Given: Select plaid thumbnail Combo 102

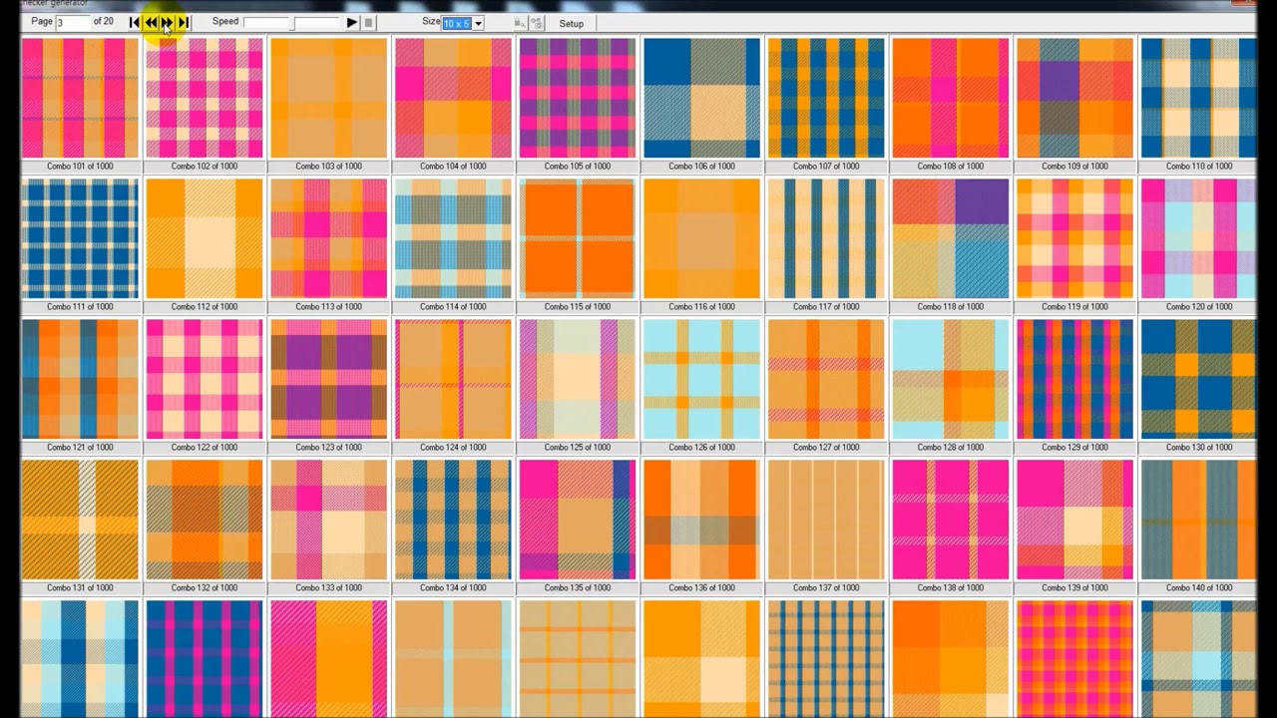Looking at the screenshot, I should point(205,98).
